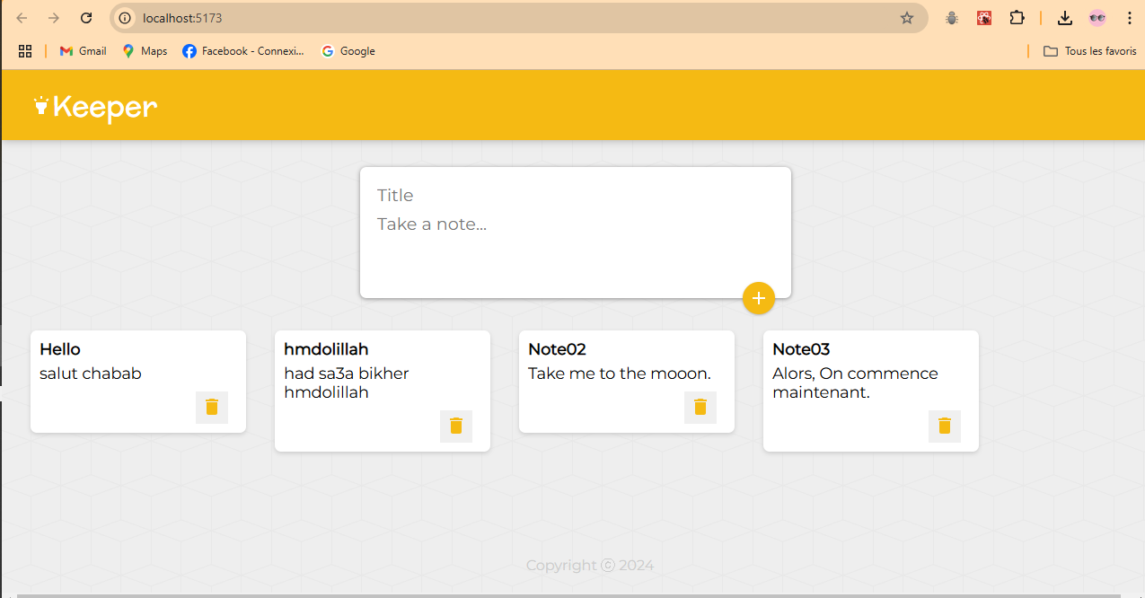Image resolution: width=1145 pixels, height=598 pixels.
Task: Open the Facebook - Connexion bookmark
Action: tap(243, 51)
